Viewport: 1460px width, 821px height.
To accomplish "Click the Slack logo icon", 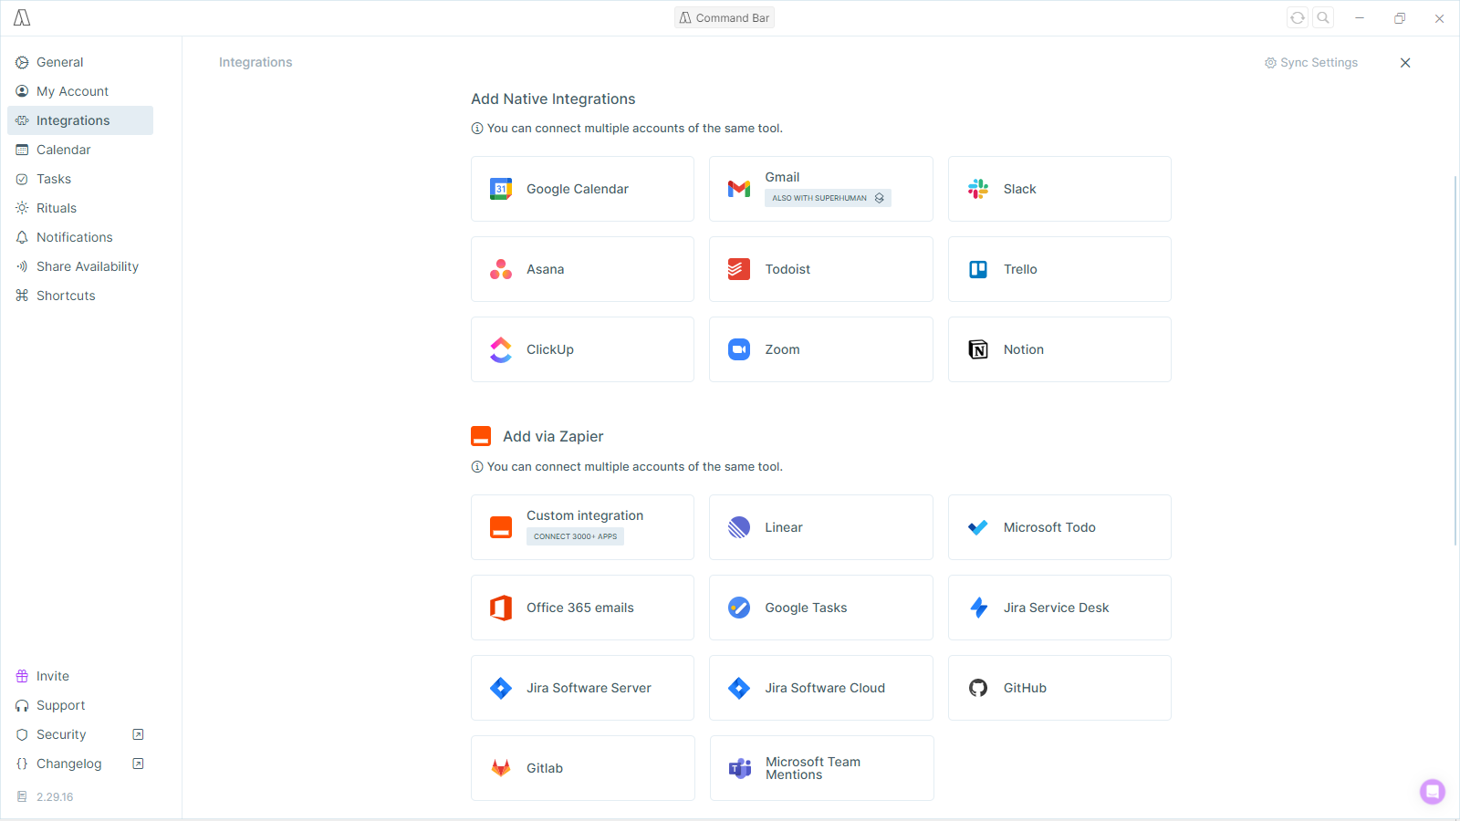I will [x=978, y=189].
